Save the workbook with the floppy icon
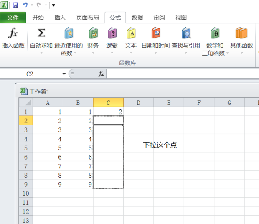259x224 pixels. click(15, 5)
